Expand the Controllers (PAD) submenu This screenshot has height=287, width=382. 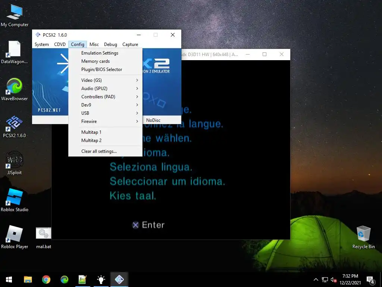click(105, 97)
